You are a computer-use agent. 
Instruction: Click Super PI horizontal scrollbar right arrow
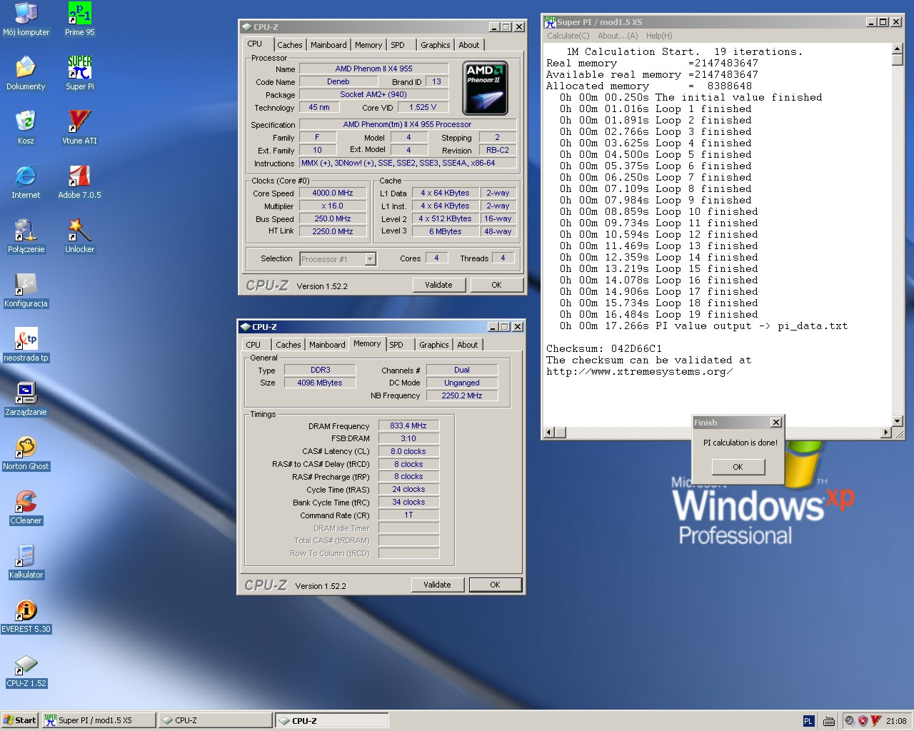(886, 432)
